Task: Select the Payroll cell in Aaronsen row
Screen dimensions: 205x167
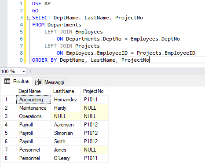Action: (x=33, y=125)
